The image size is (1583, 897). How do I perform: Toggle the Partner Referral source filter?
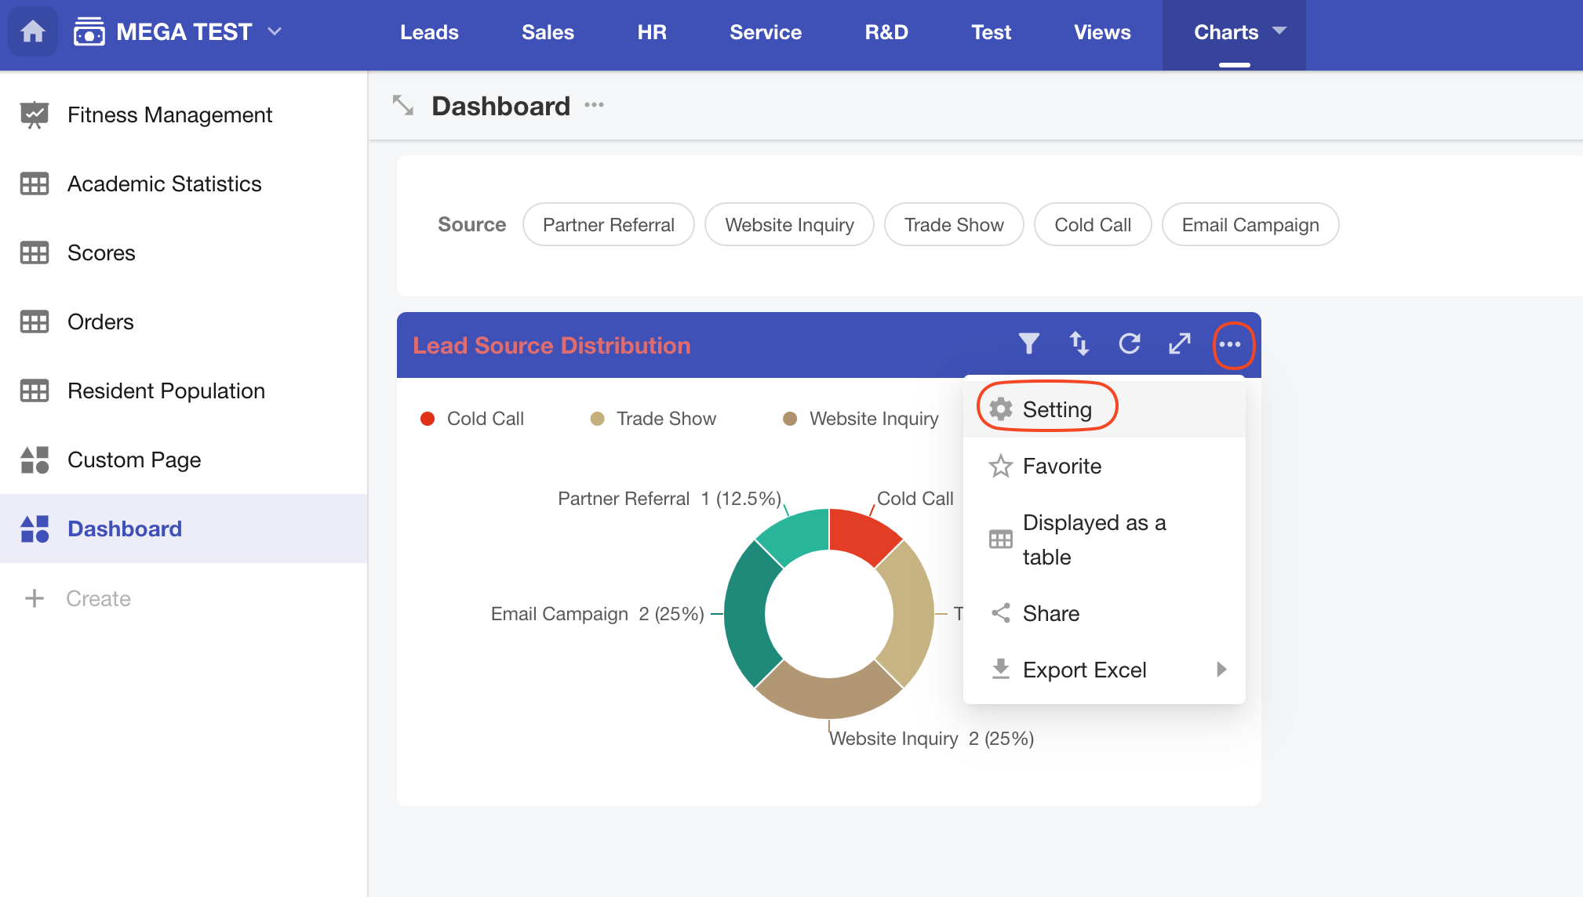(608, 225)
